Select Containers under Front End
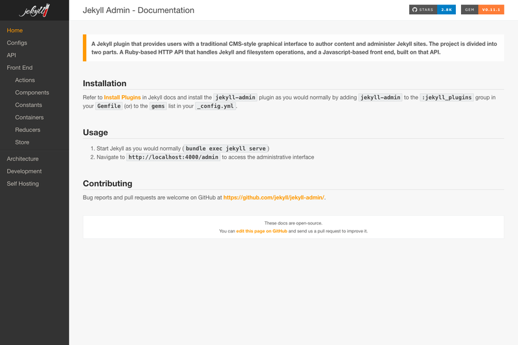Image resolution: width=518 pixels, height=345 pixels. (x=29, y=118)
